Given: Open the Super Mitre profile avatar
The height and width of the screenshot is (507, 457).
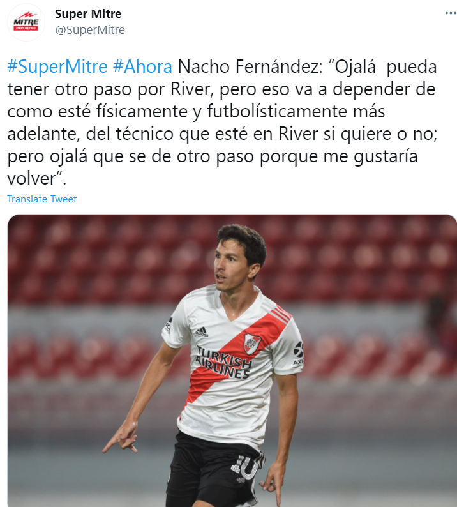Looking at the screenshot, I should click(26, 22).
